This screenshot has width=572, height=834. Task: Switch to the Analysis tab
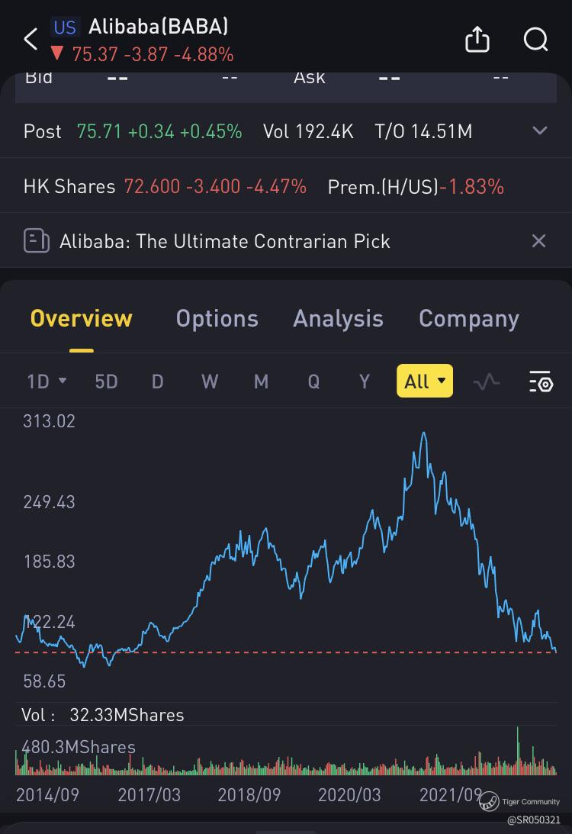[338, 319]
